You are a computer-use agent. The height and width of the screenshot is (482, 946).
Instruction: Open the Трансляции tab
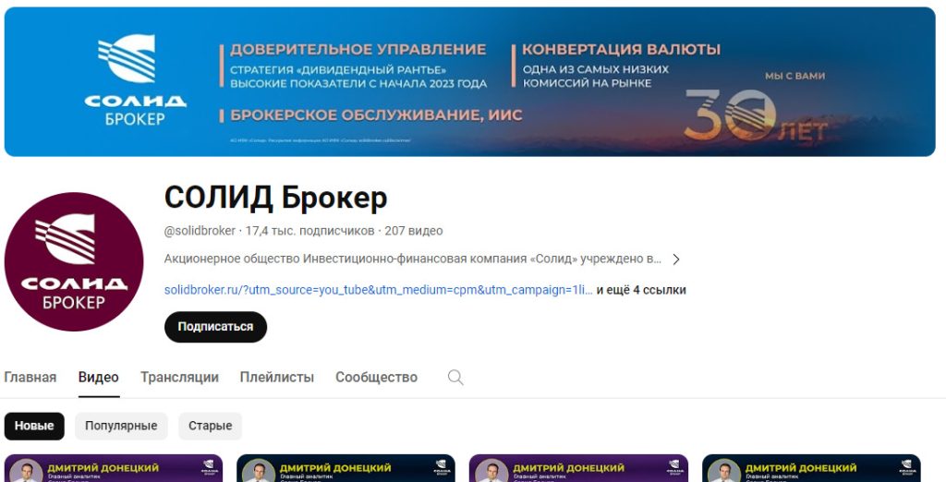click(180, 378)
